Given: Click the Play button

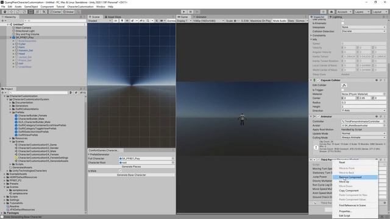Looking at the screenshot, I should coord(184,12).
